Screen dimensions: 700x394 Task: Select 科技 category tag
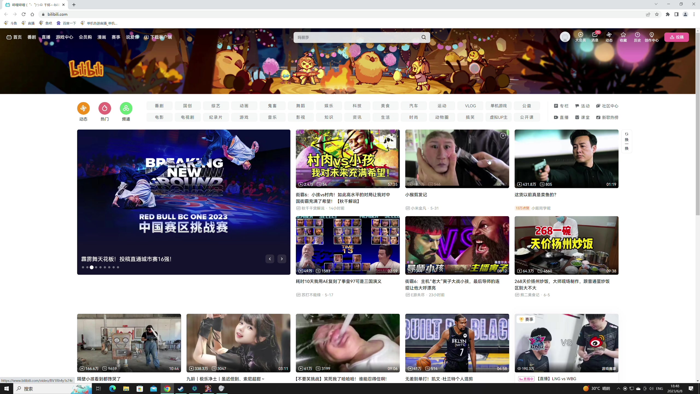[357, 106]
